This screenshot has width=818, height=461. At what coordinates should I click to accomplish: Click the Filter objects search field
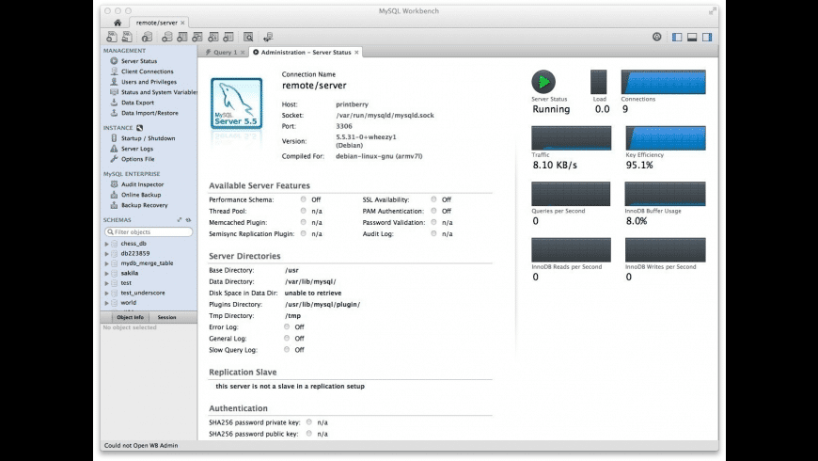point(149,231)
